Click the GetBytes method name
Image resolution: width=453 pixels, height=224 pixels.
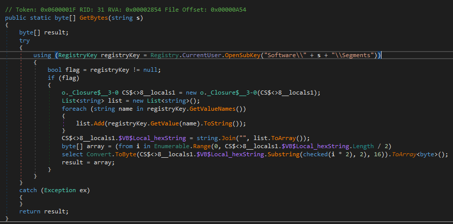click(x=94, y=18)
